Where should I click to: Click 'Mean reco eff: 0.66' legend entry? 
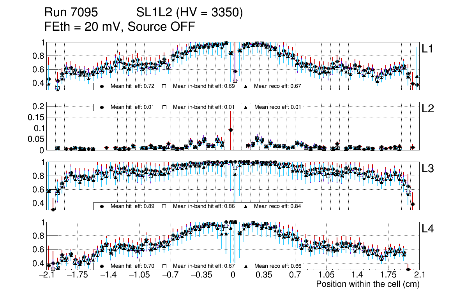278,267
